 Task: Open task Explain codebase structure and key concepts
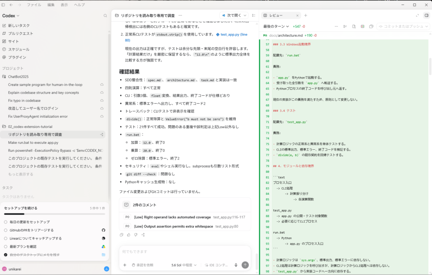43,93
